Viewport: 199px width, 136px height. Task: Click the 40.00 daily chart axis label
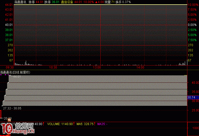195,83
